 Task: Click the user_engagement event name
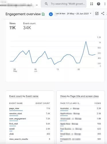pyautogui.click(x=17, y=119)
